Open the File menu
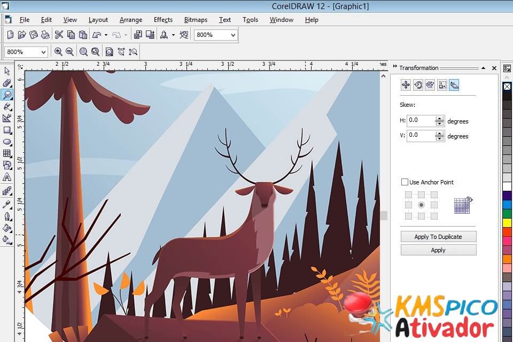 pyautogui.click(x=25, y=20)
